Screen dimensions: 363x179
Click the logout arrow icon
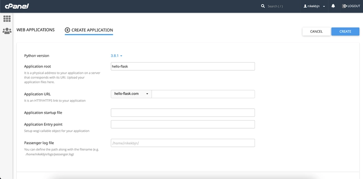click(x=345, y=6)
